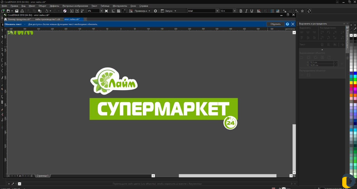Click the plus icon to add docker
Viewport: 357px width, 189px height.
pyautogui.click(x=348, y=58)
